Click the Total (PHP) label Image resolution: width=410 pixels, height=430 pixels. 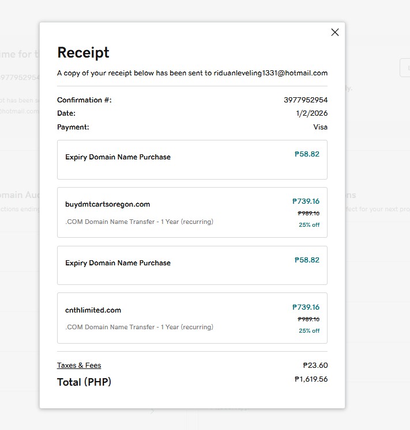click(x=84, y=382)
